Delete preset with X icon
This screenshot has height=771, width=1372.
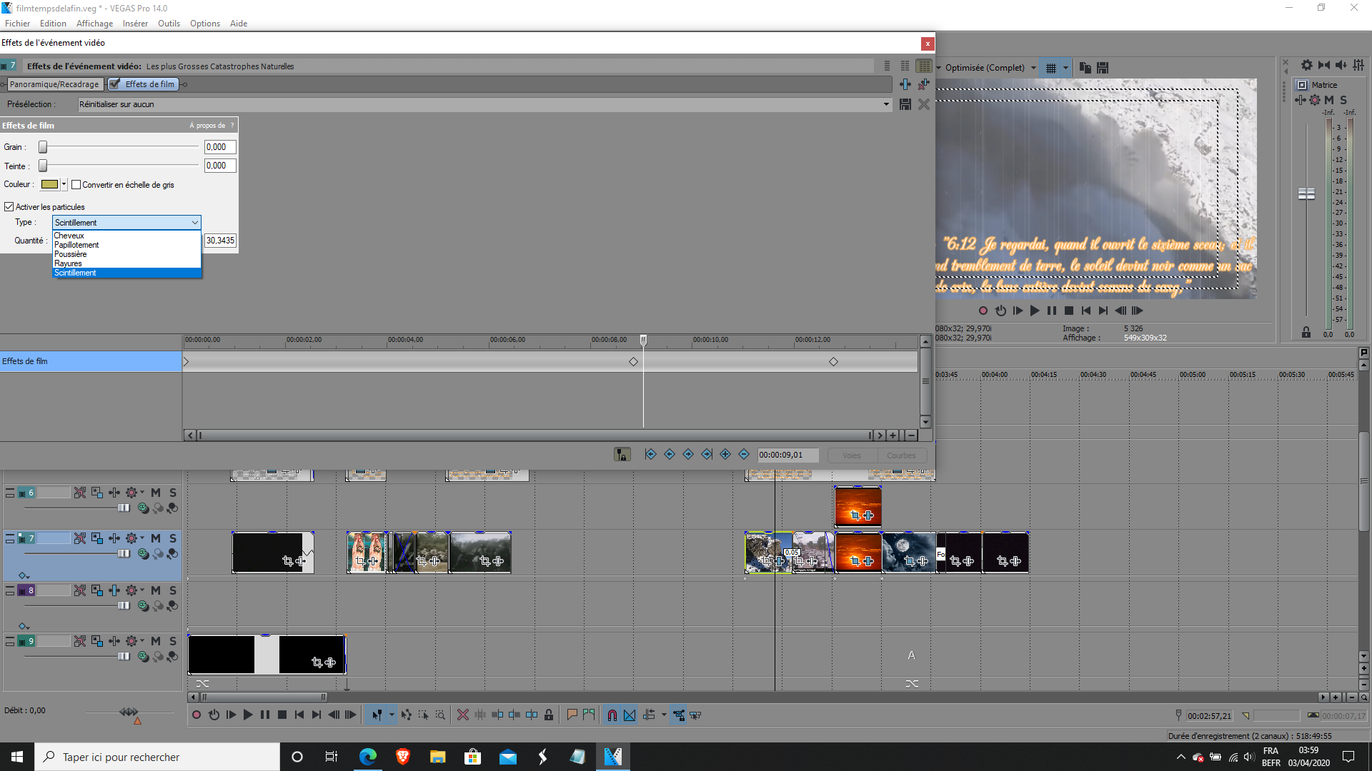tap(923, 104)
